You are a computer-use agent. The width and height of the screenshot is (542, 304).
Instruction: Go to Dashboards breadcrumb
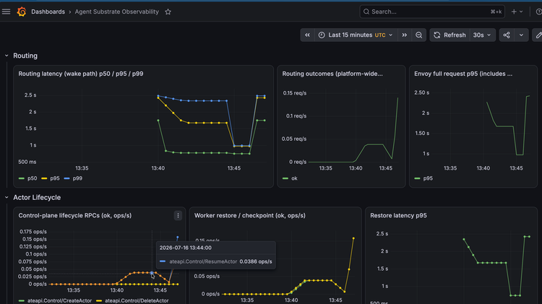point(48,12)
